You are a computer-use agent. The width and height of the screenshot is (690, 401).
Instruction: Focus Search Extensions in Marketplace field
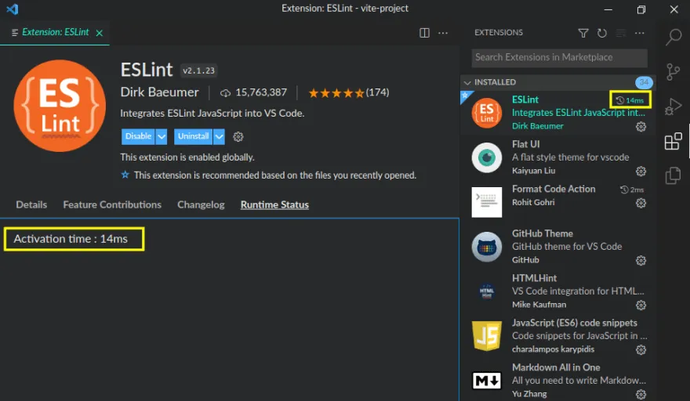click(559, 58)
